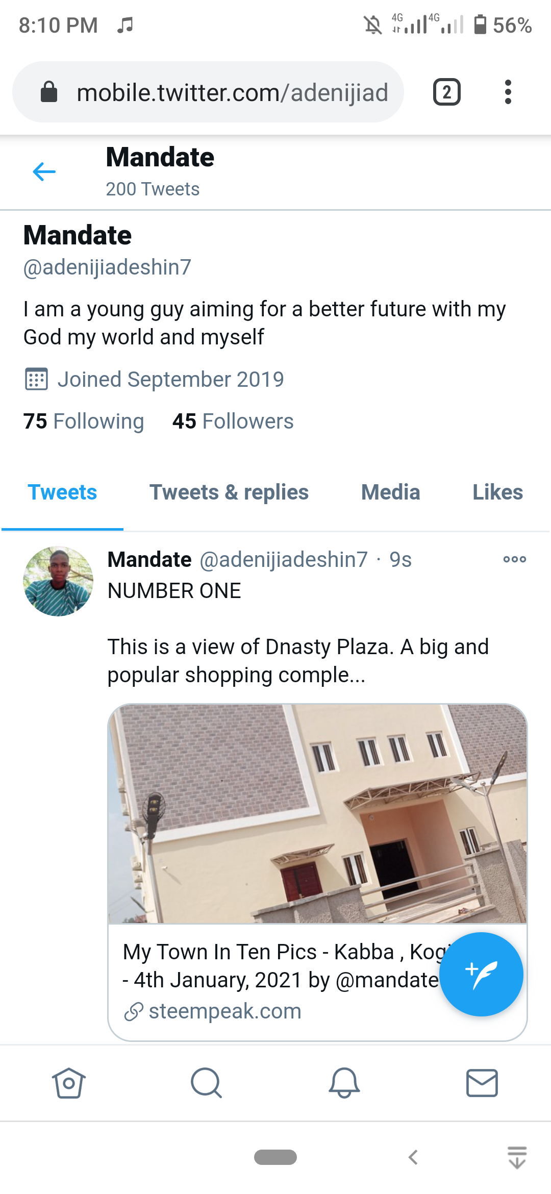Open Chrome's three-dot overflow menu
Viewport: 551px width, 1194px height.
click(x=508, y=92)
